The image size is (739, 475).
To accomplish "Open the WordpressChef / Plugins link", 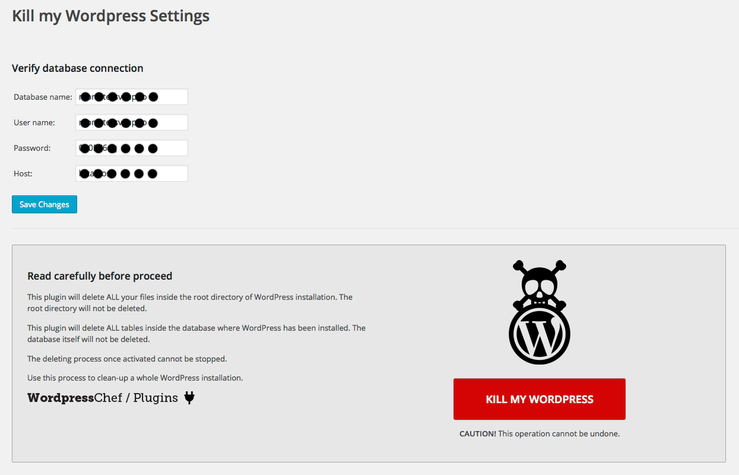I will pyautogui.click(x=103, y=398).
